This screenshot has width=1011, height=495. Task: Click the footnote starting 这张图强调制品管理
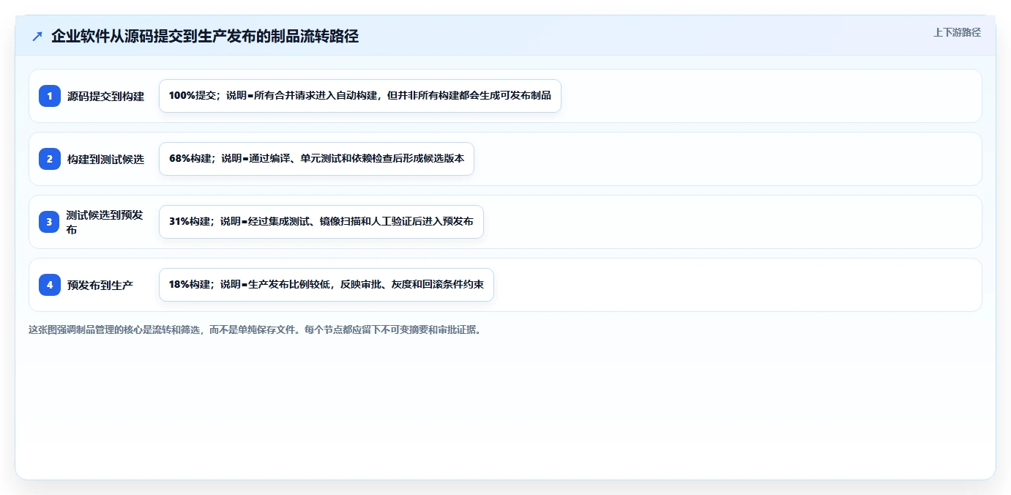[x=255, y=330]
